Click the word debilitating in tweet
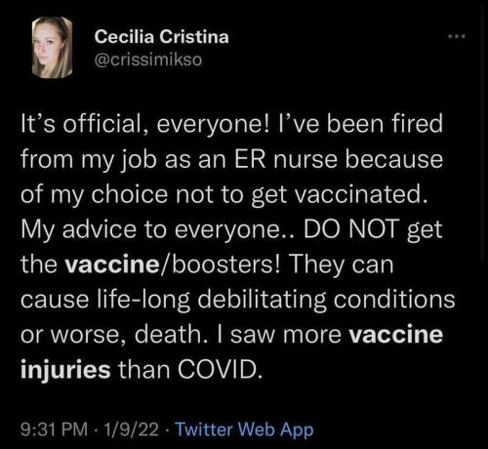 tap(262, 300)
